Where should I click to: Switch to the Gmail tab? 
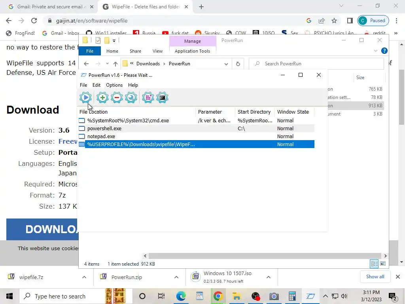pos(51,7)
